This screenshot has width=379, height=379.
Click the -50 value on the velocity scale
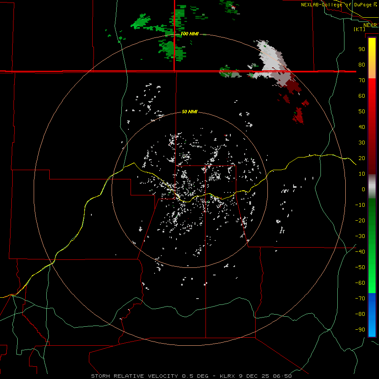click(360, 267)
